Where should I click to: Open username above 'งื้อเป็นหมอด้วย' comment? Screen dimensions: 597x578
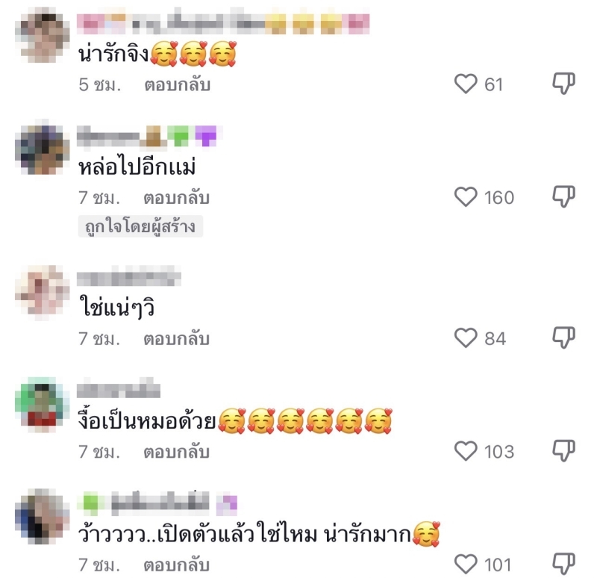(x=119, y=388)
